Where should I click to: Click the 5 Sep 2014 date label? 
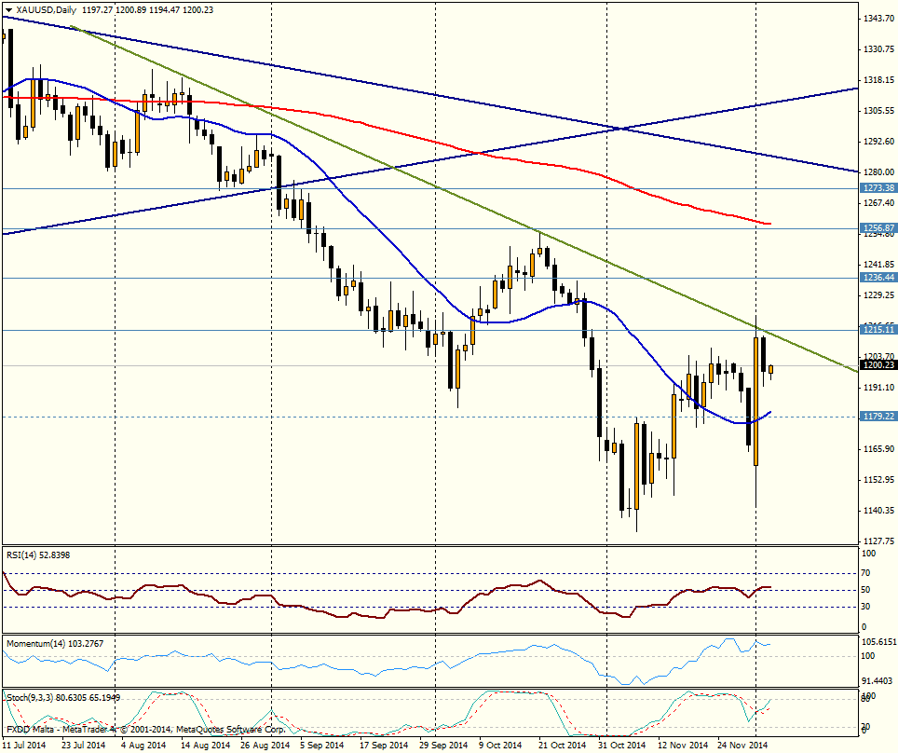[323, 746]
